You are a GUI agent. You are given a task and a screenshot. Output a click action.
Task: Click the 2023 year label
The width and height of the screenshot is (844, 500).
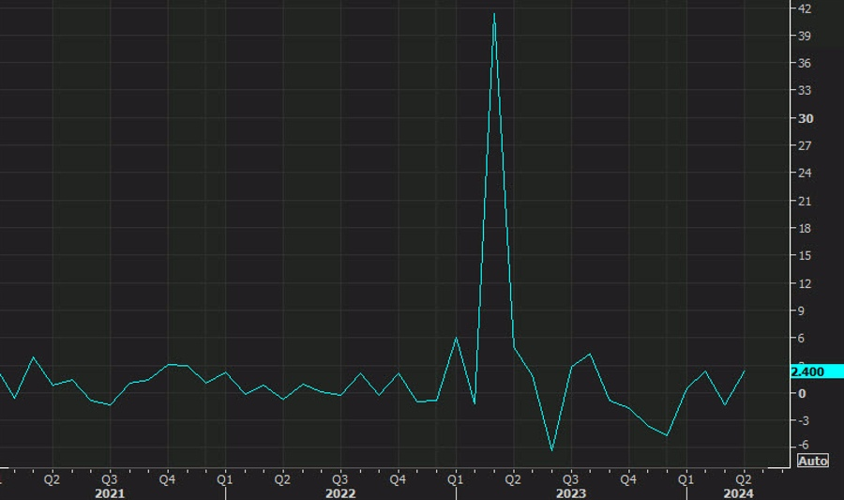[571, 493]
